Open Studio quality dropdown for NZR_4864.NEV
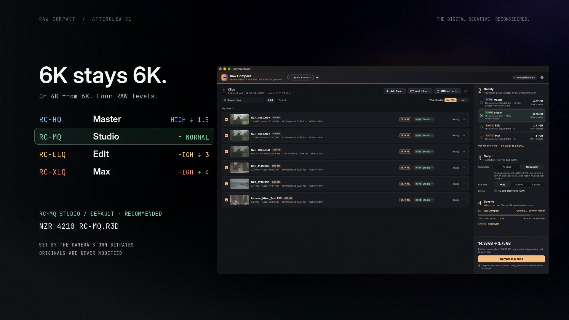The width and height of the screenshot is (569, 320). point(424,135)
